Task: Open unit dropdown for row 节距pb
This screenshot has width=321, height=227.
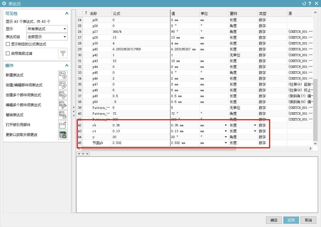Action: [226, 143]
